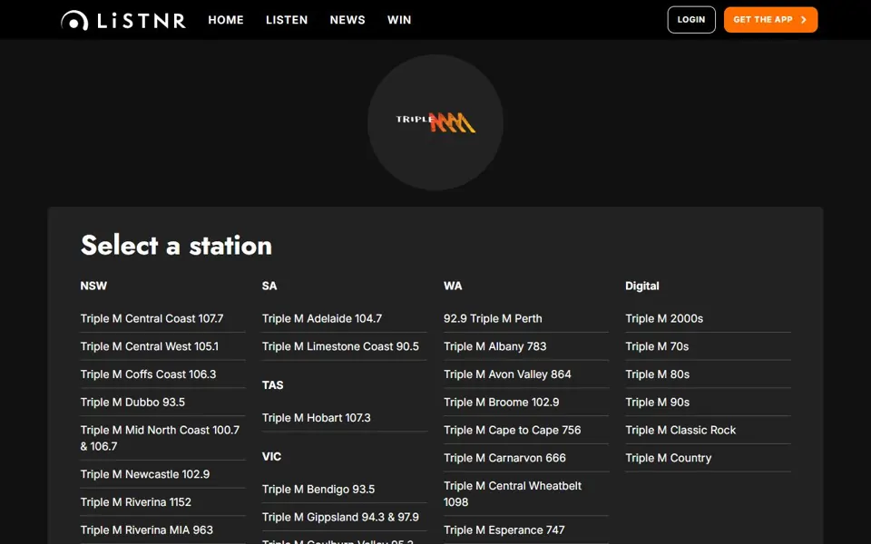
Task: Choose Triple M Country station
Action: (x=669, y=457)
